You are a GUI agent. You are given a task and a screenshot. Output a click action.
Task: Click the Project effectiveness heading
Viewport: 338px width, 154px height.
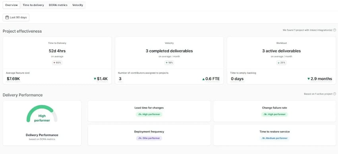click(x=22, y=31)
